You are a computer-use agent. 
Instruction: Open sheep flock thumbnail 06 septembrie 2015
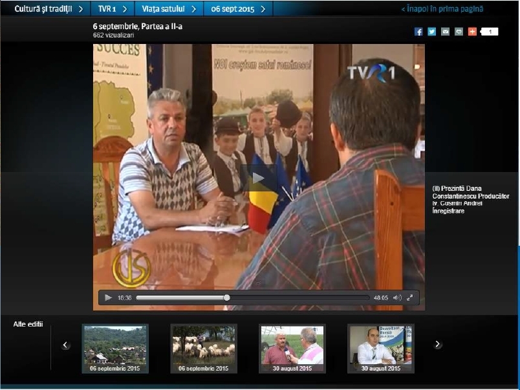coord(204,348)
